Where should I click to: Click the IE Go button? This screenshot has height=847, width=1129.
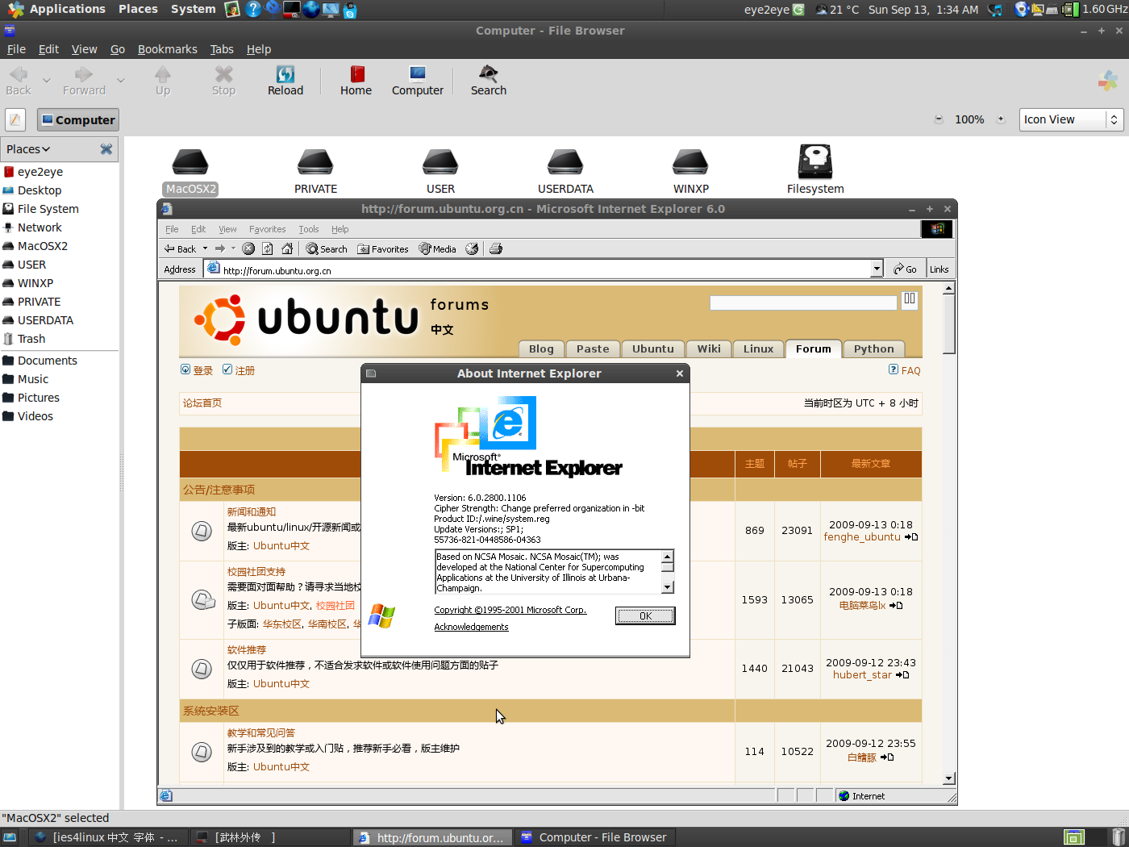[905, 269]
